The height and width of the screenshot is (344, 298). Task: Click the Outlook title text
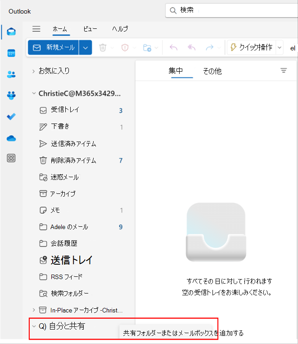(x=19, y=11)
